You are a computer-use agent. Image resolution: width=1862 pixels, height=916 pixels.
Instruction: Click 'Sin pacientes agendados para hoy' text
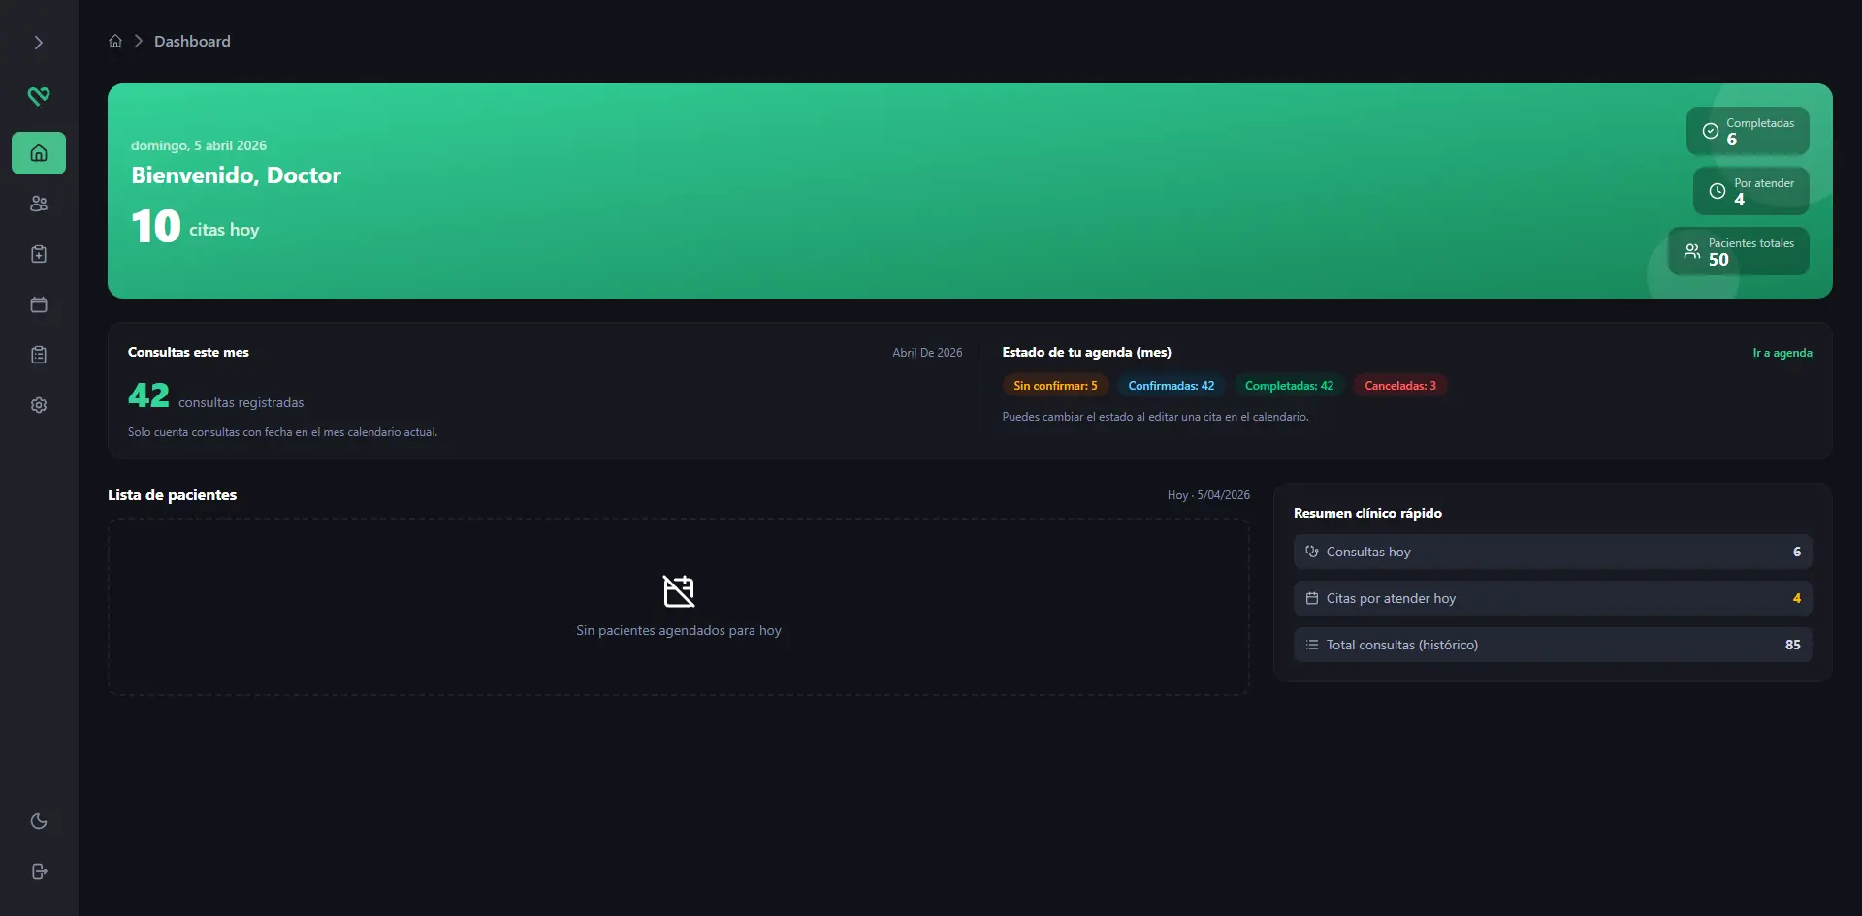(679, 630)
